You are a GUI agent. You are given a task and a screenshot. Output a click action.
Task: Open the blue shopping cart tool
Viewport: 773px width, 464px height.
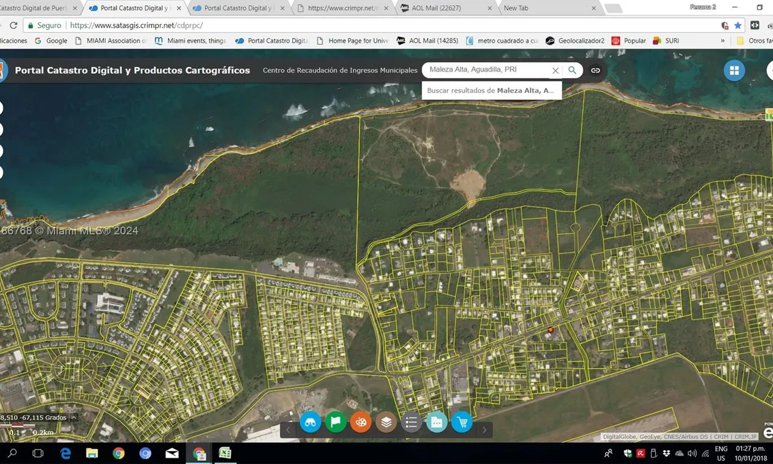462,422
